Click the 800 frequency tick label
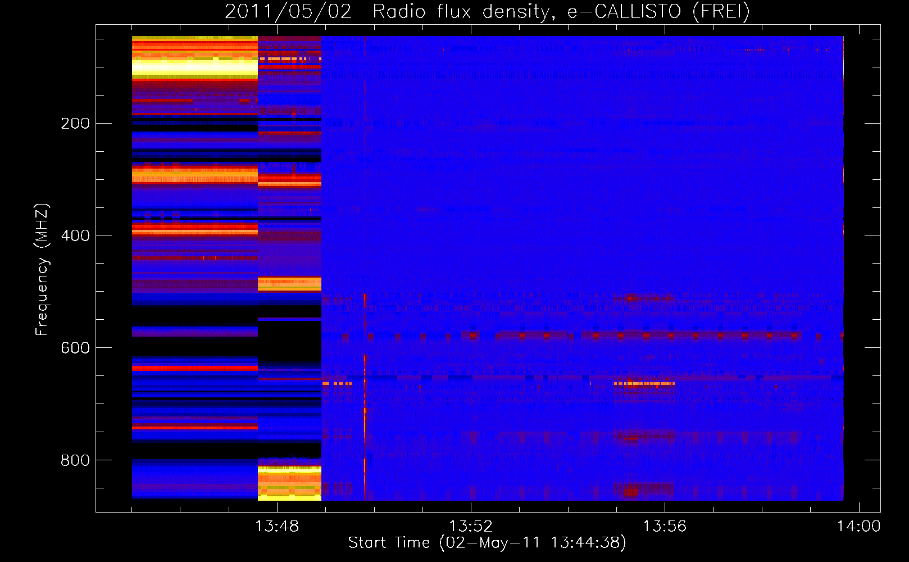Screen dimensions: 909x562 75,460
